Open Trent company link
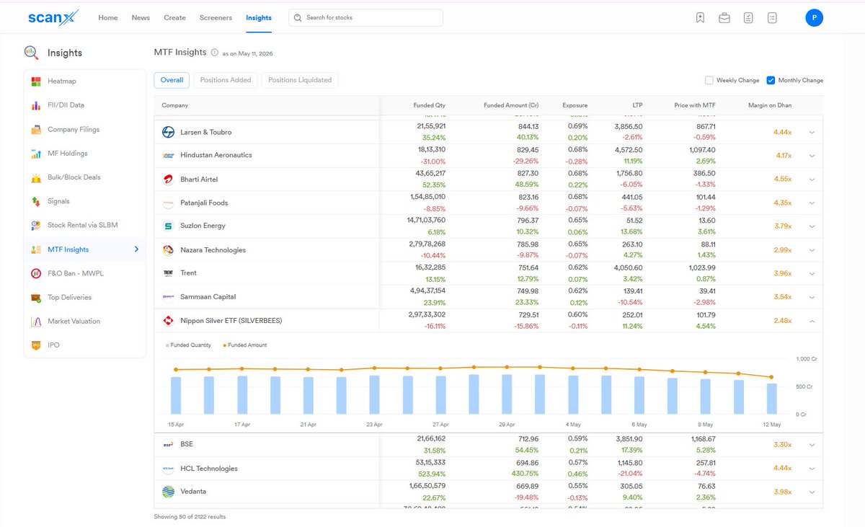Image resolution: width=865 pixels, height=527 pixels. (x=188, y=273)
